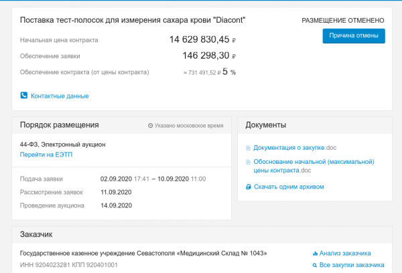Screen dimensions: 402x273
Task: Click the bid security amount 146 298,30
Action: (206, 56)
